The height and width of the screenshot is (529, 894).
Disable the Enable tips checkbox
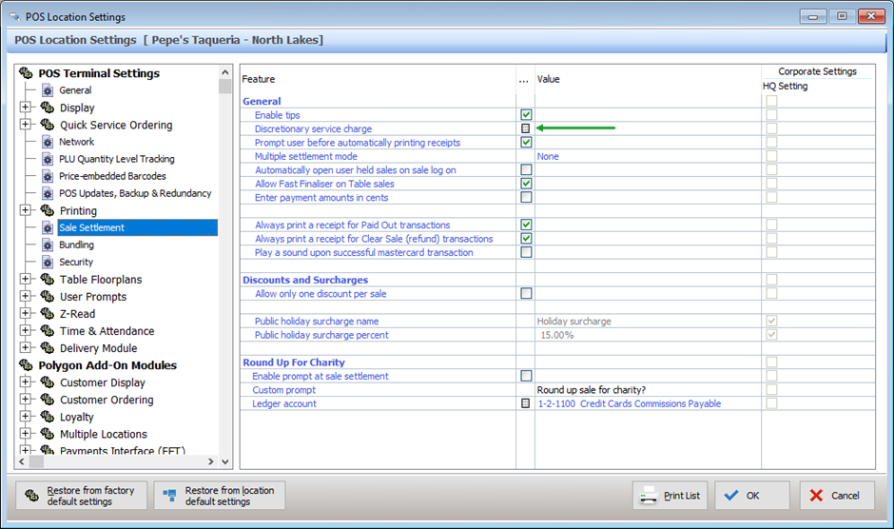point(526,115)
